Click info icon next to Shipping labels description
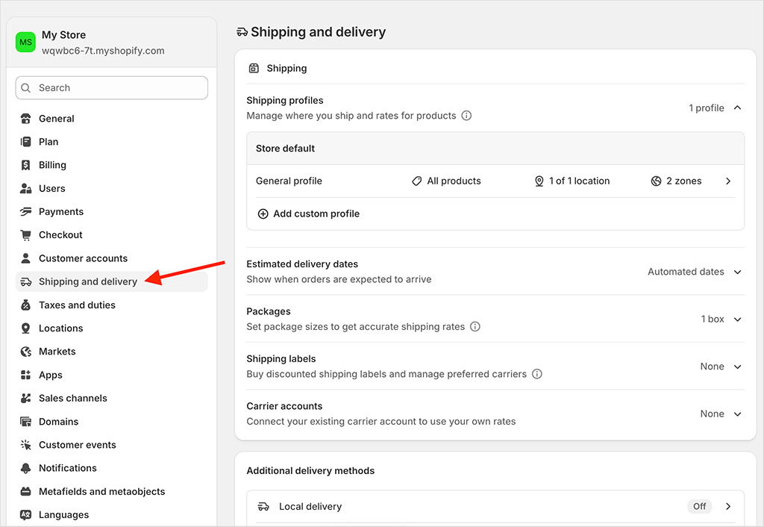 537,374
